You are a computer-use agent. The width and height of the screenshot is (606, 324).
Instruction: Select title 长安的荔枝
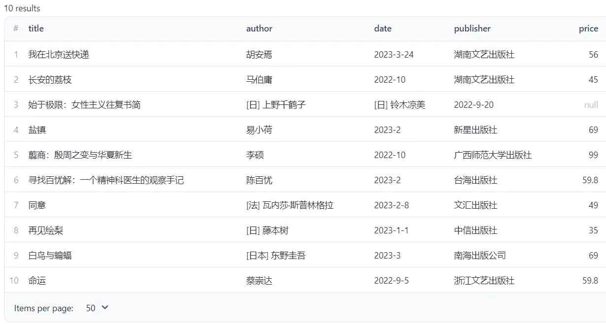point(50,79)
